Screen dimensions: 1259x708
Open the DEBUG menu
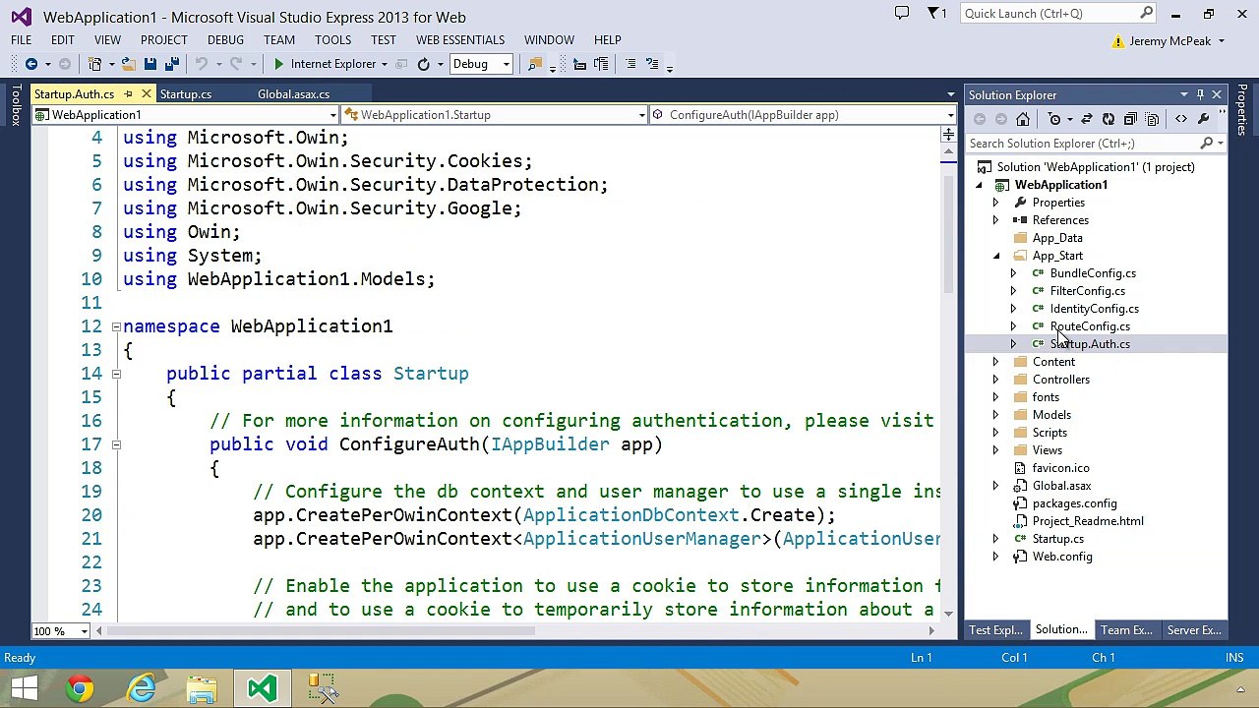[225, 40]
